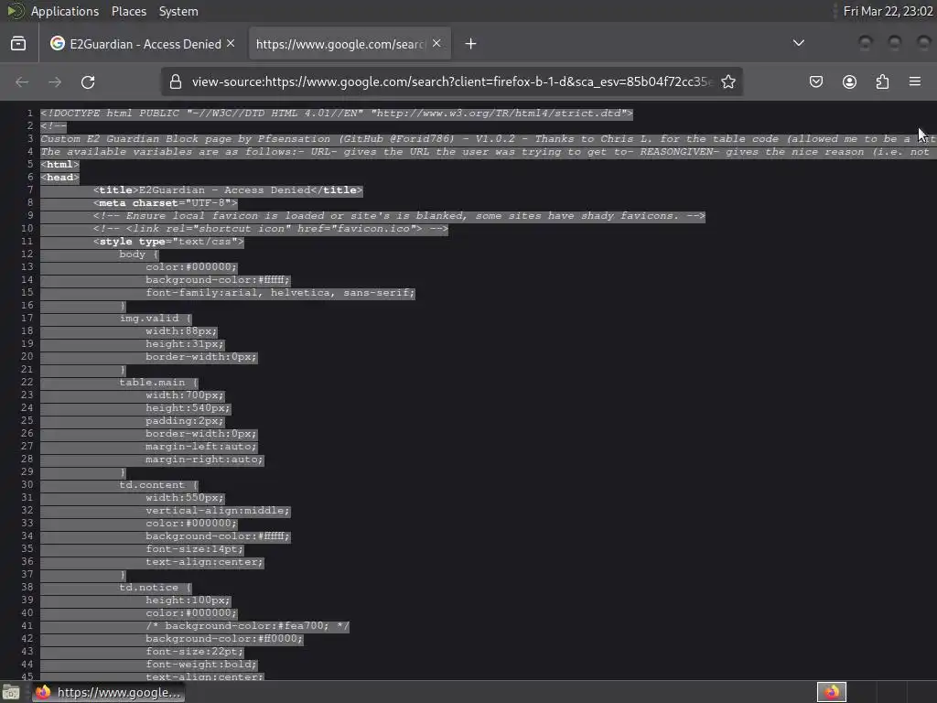The height and width of the screenshot is (703, 937).
Task: Click the commented background-color:#fea700 line
Action: [247, 626]
